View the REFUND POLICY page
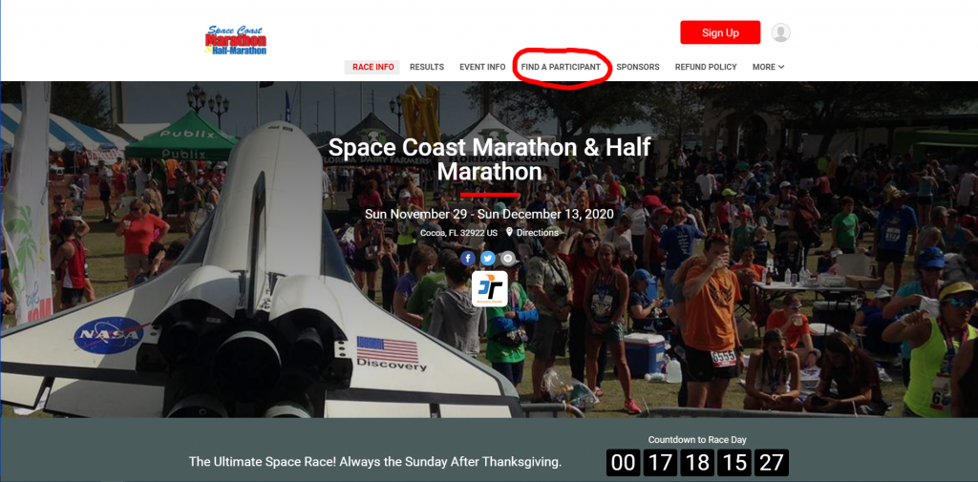The width and height of the screenshot is (978, 482). [706, 67]
